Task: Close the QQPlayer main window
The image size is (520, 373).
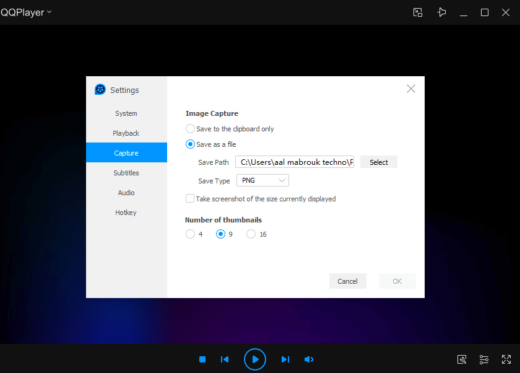Action: 505,12
